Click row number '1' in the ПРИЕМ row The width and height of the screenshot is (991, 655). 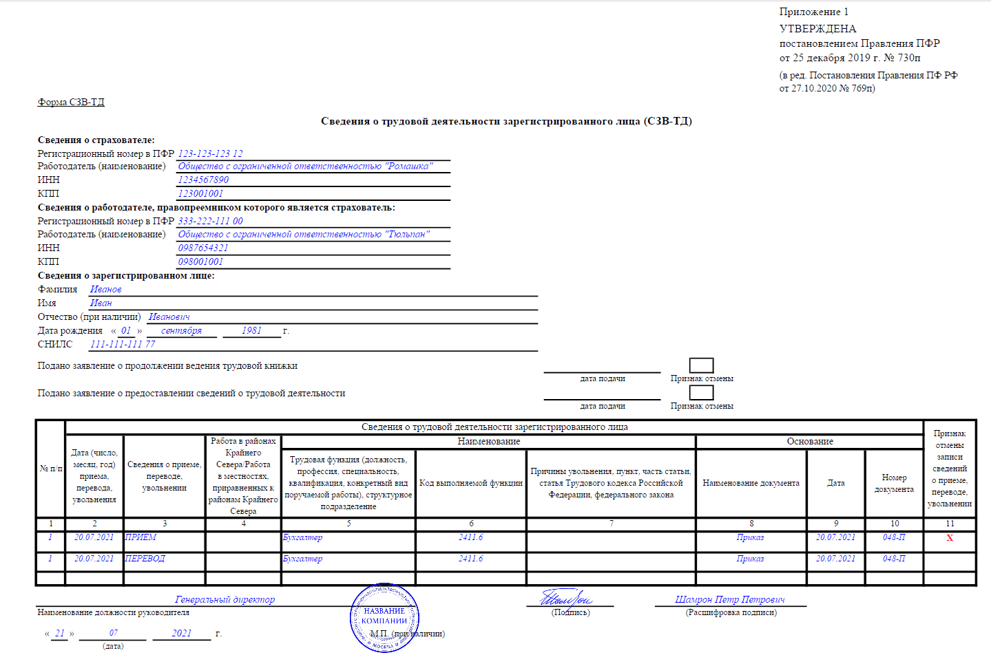[50, 537]
